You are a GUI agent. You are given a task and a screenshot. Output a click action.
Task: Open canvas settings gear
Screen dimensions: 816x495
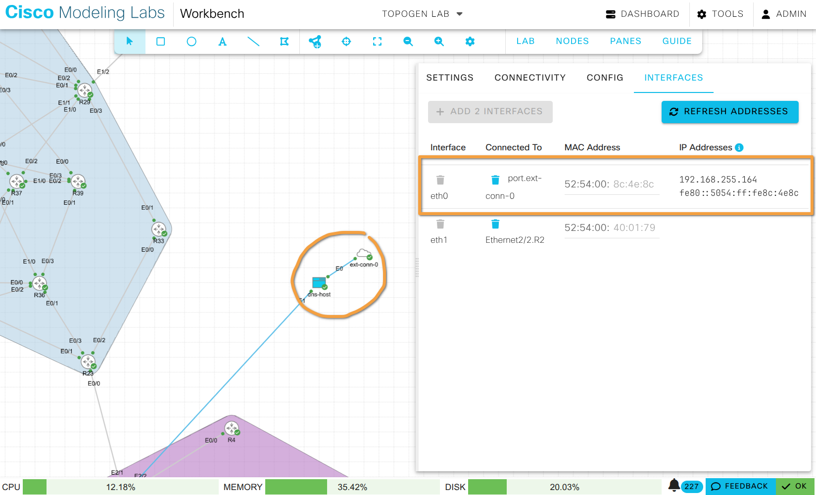click(470, 42)
